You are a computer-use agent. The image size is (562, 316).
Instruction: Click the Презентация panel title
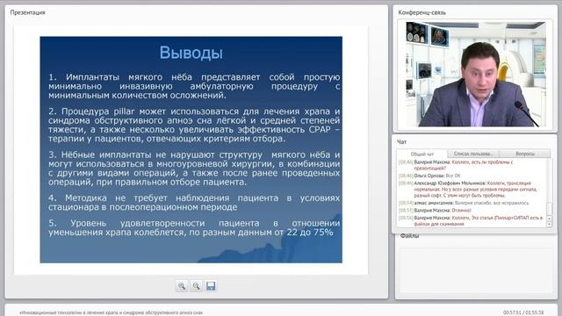pos(27,12)
